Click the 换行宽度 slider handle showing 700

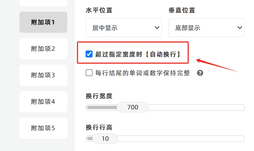(133, 107)
